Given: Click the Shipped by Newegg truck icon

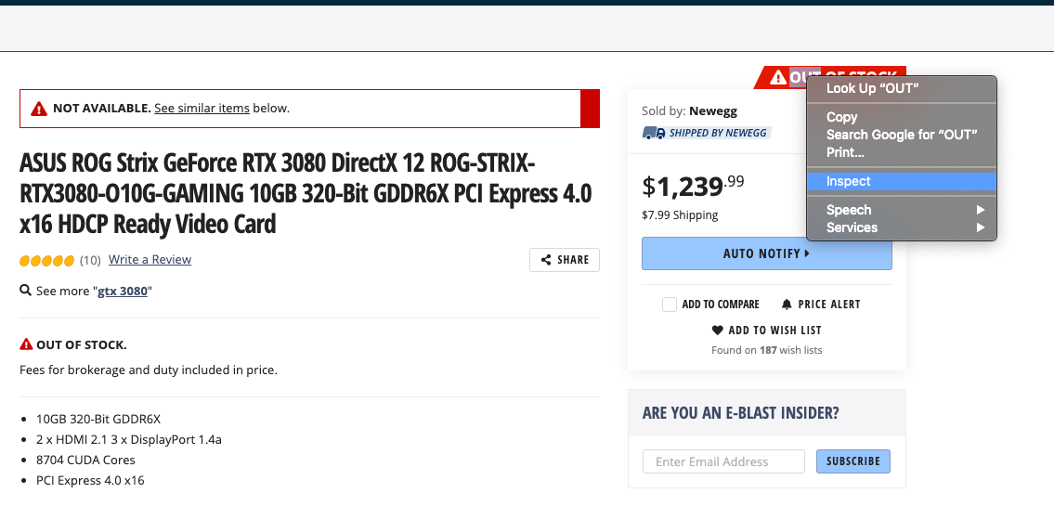Looking at the screenshot, I should pyautogui.click(x=654, y=133).
